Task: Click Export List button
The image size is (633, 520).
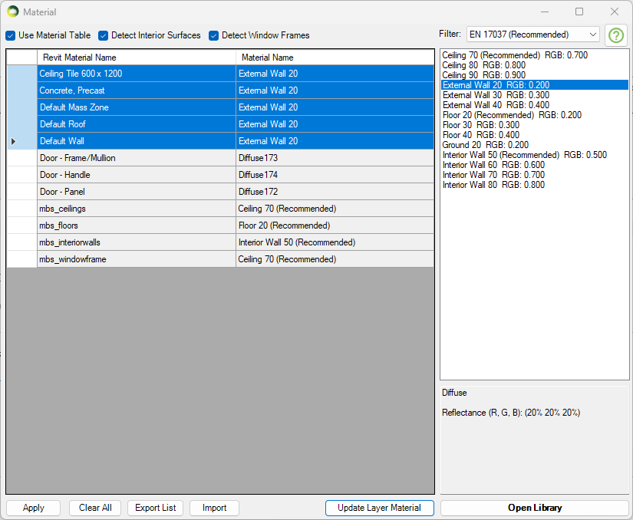Action: [156, 508]
